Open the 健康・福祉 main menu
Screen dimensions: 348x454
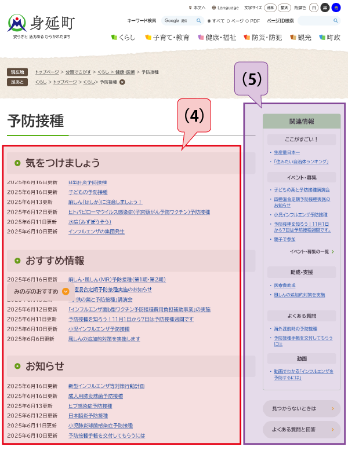coord(217,37)
